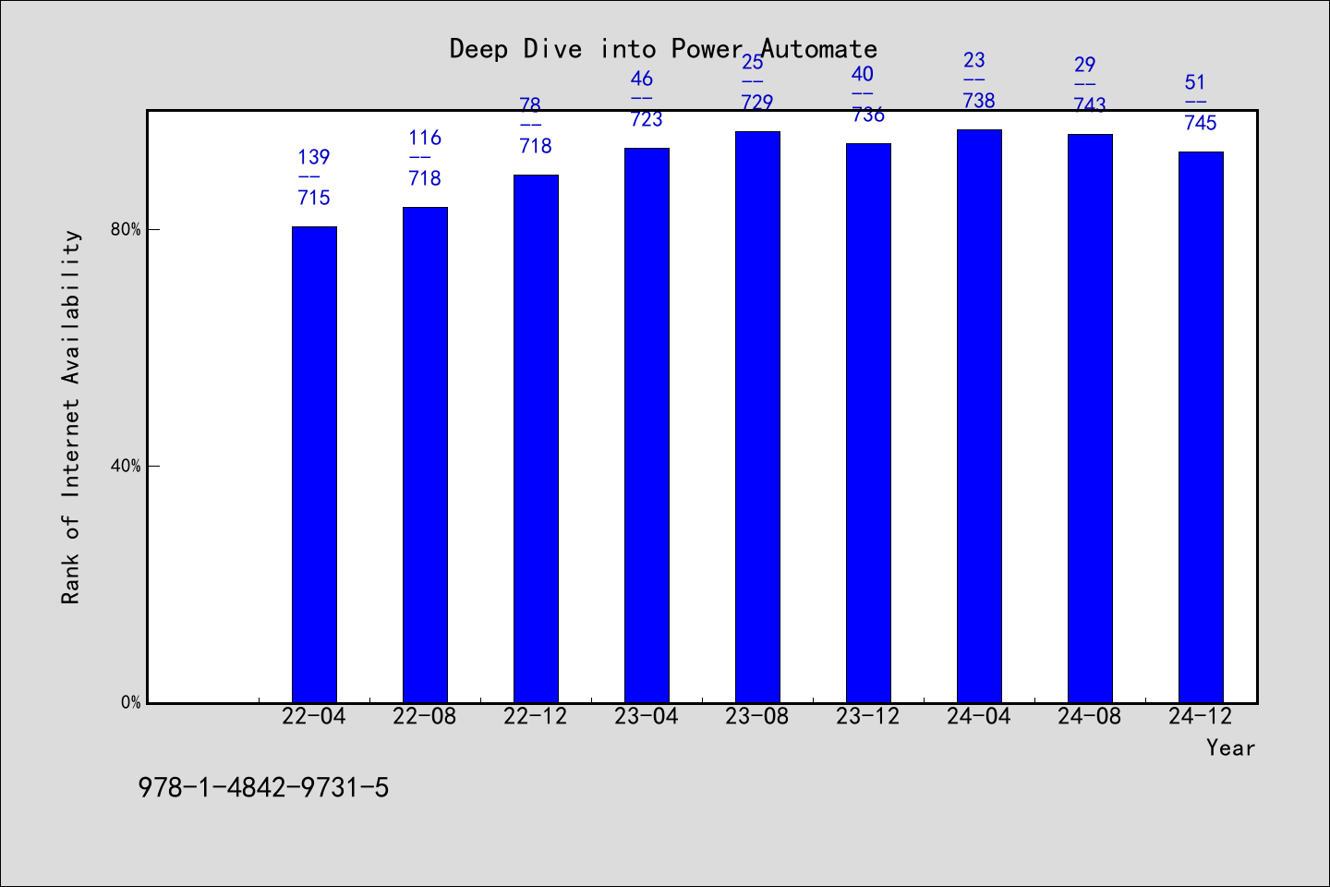Select the 22-04 bar
This screenshot has width=1330, height=887.
314,465
